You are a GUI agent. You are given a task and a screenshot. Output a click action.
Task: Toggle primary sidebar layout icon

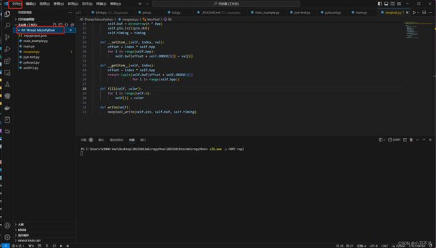point(380,3)
